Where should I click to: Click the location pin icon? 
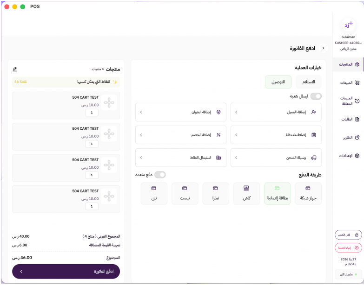[x=218, y=112]
